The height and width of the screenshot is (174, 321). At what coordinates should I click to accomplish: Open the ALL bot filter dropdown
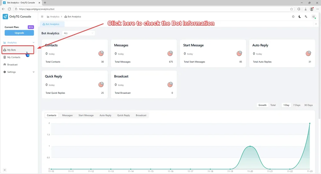(78, 33)
